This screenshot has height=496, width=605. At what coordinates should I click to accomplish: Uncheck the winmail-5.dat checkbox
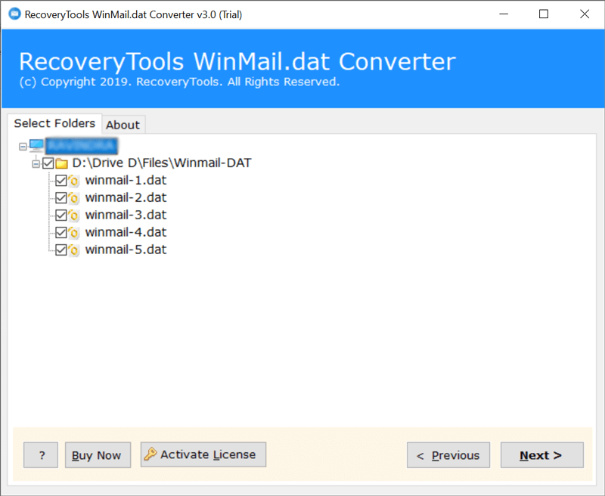click(x=61, y=250)
